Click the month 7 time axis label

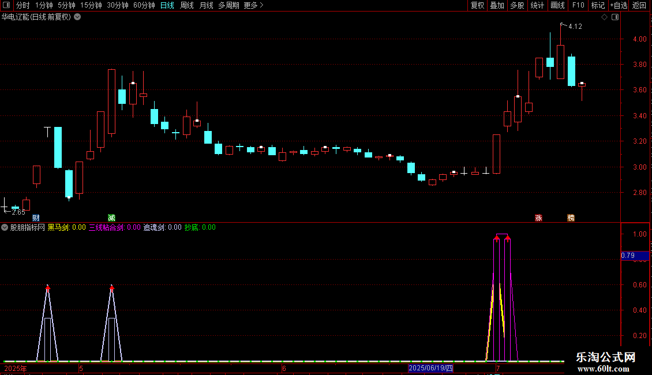pyautogui.click(x=498, y=369)
